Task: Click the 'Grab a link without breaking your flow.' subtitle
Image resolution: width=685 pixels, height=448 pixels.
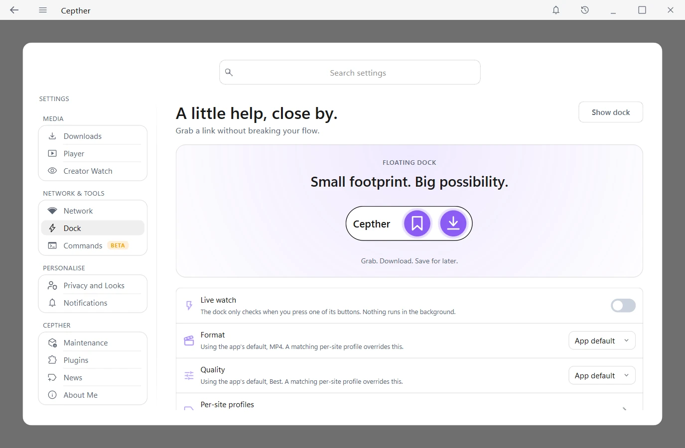Action: coord(248,130)
